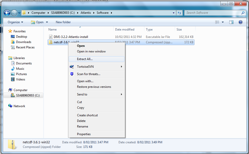This screenshot has width=249, height=154.
Task: Toggle the preview pane icon
Action: pos(231,22)
